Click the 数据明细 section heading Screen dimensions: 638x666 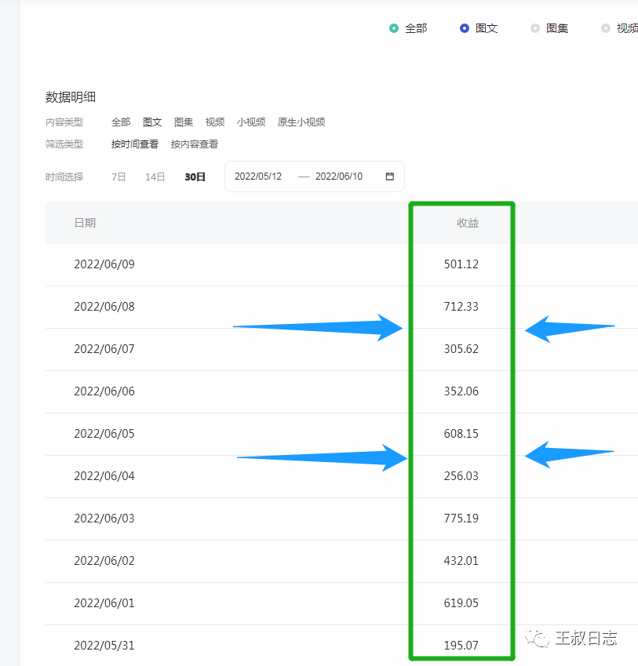71,97
